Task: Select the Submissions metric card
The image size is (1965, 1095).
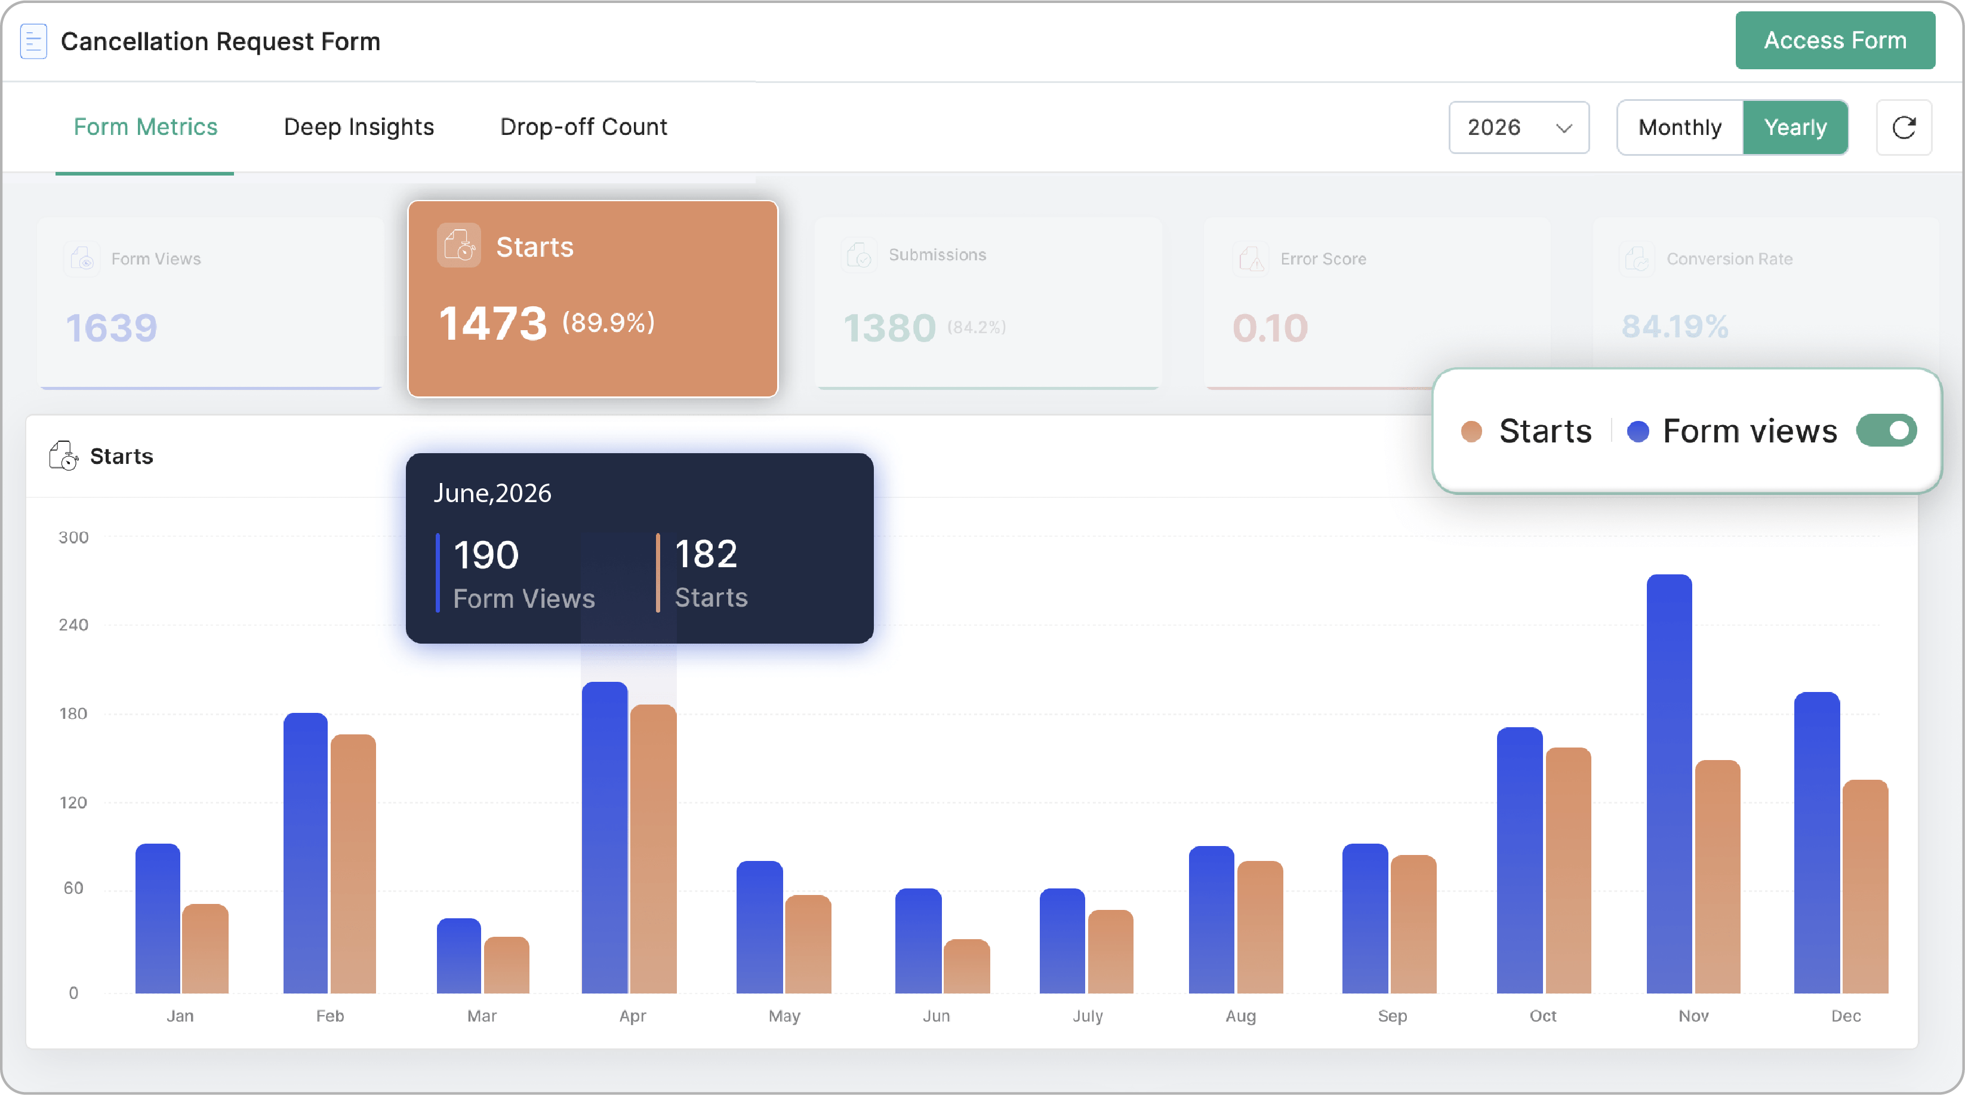Action: pyautogui.click(x=988, y=303)
